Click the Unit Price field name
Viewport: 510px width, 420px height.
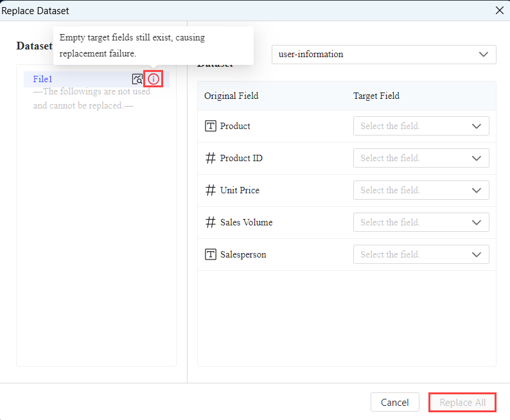pyautogui.click(x=240, y=191)
